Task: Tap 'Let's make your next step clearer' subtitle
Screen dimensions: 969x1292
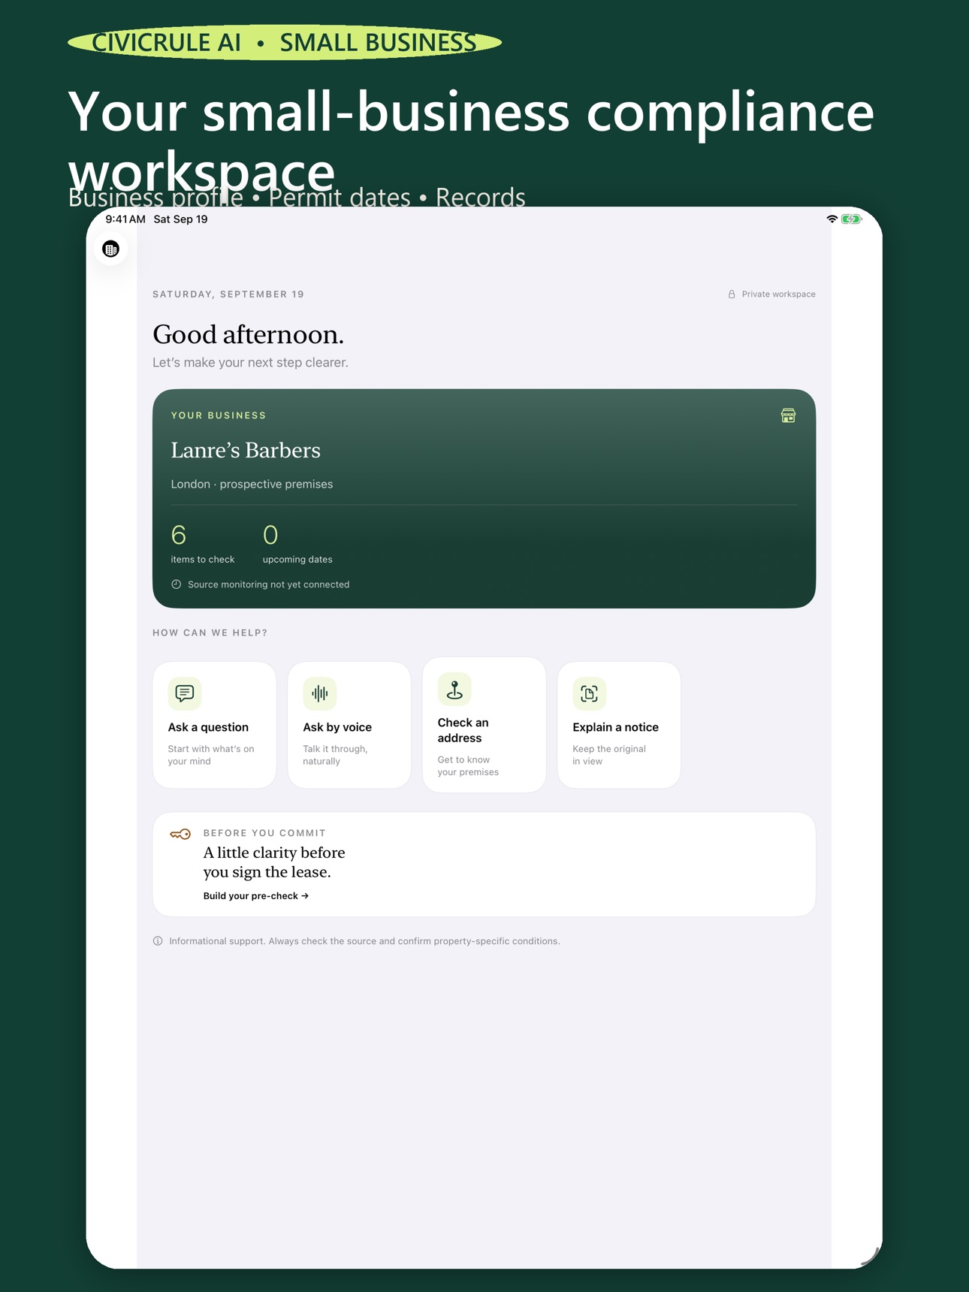Action: pyautogui.click(x=250, y=363)
